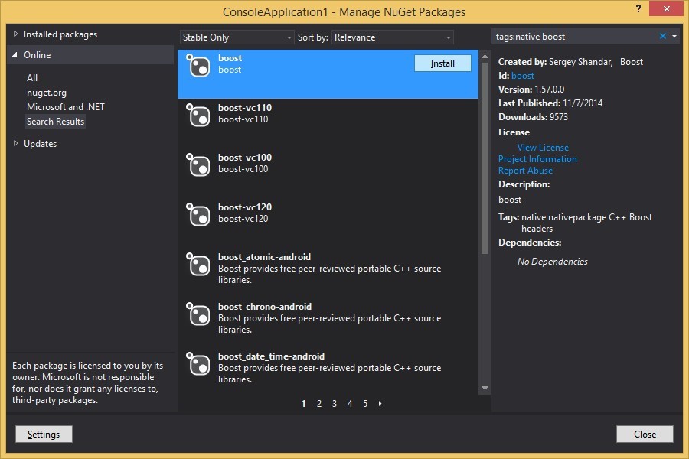Clear the search box with the X icon
The height and width of the screenshot is (459, 689).
pyautogui.click(x=663, y=37)
